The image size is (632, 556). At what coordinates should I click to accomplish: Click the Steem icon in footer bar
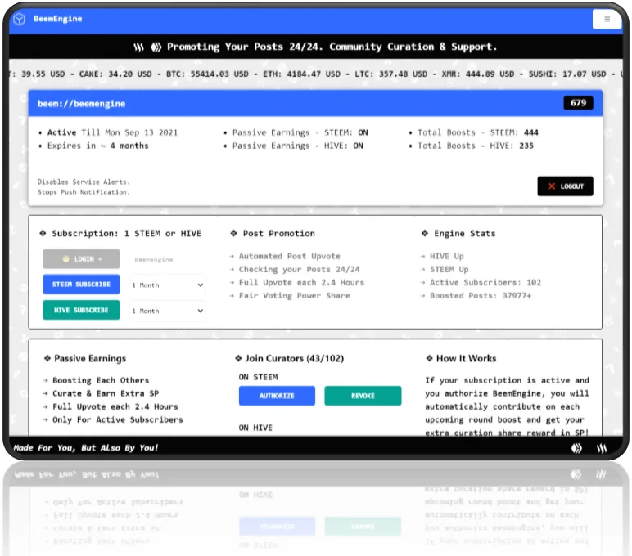602,448
